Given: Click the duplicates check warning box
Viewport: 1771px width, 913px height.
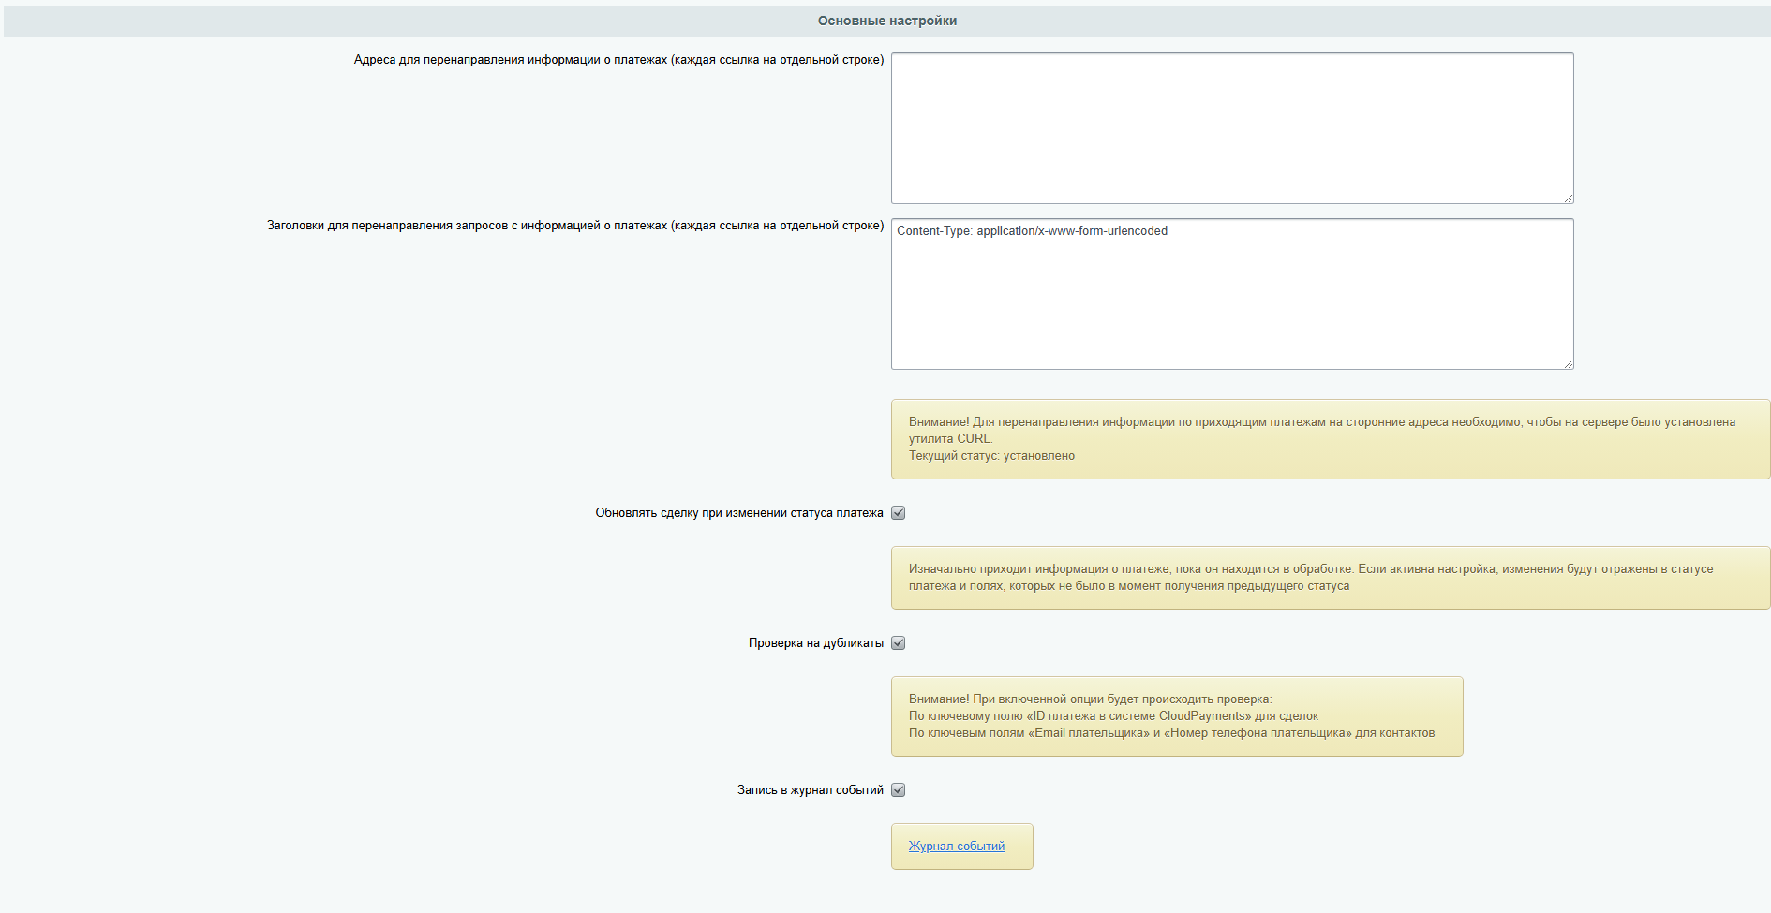Looking at the screenshot, I should click(1177, 715).
